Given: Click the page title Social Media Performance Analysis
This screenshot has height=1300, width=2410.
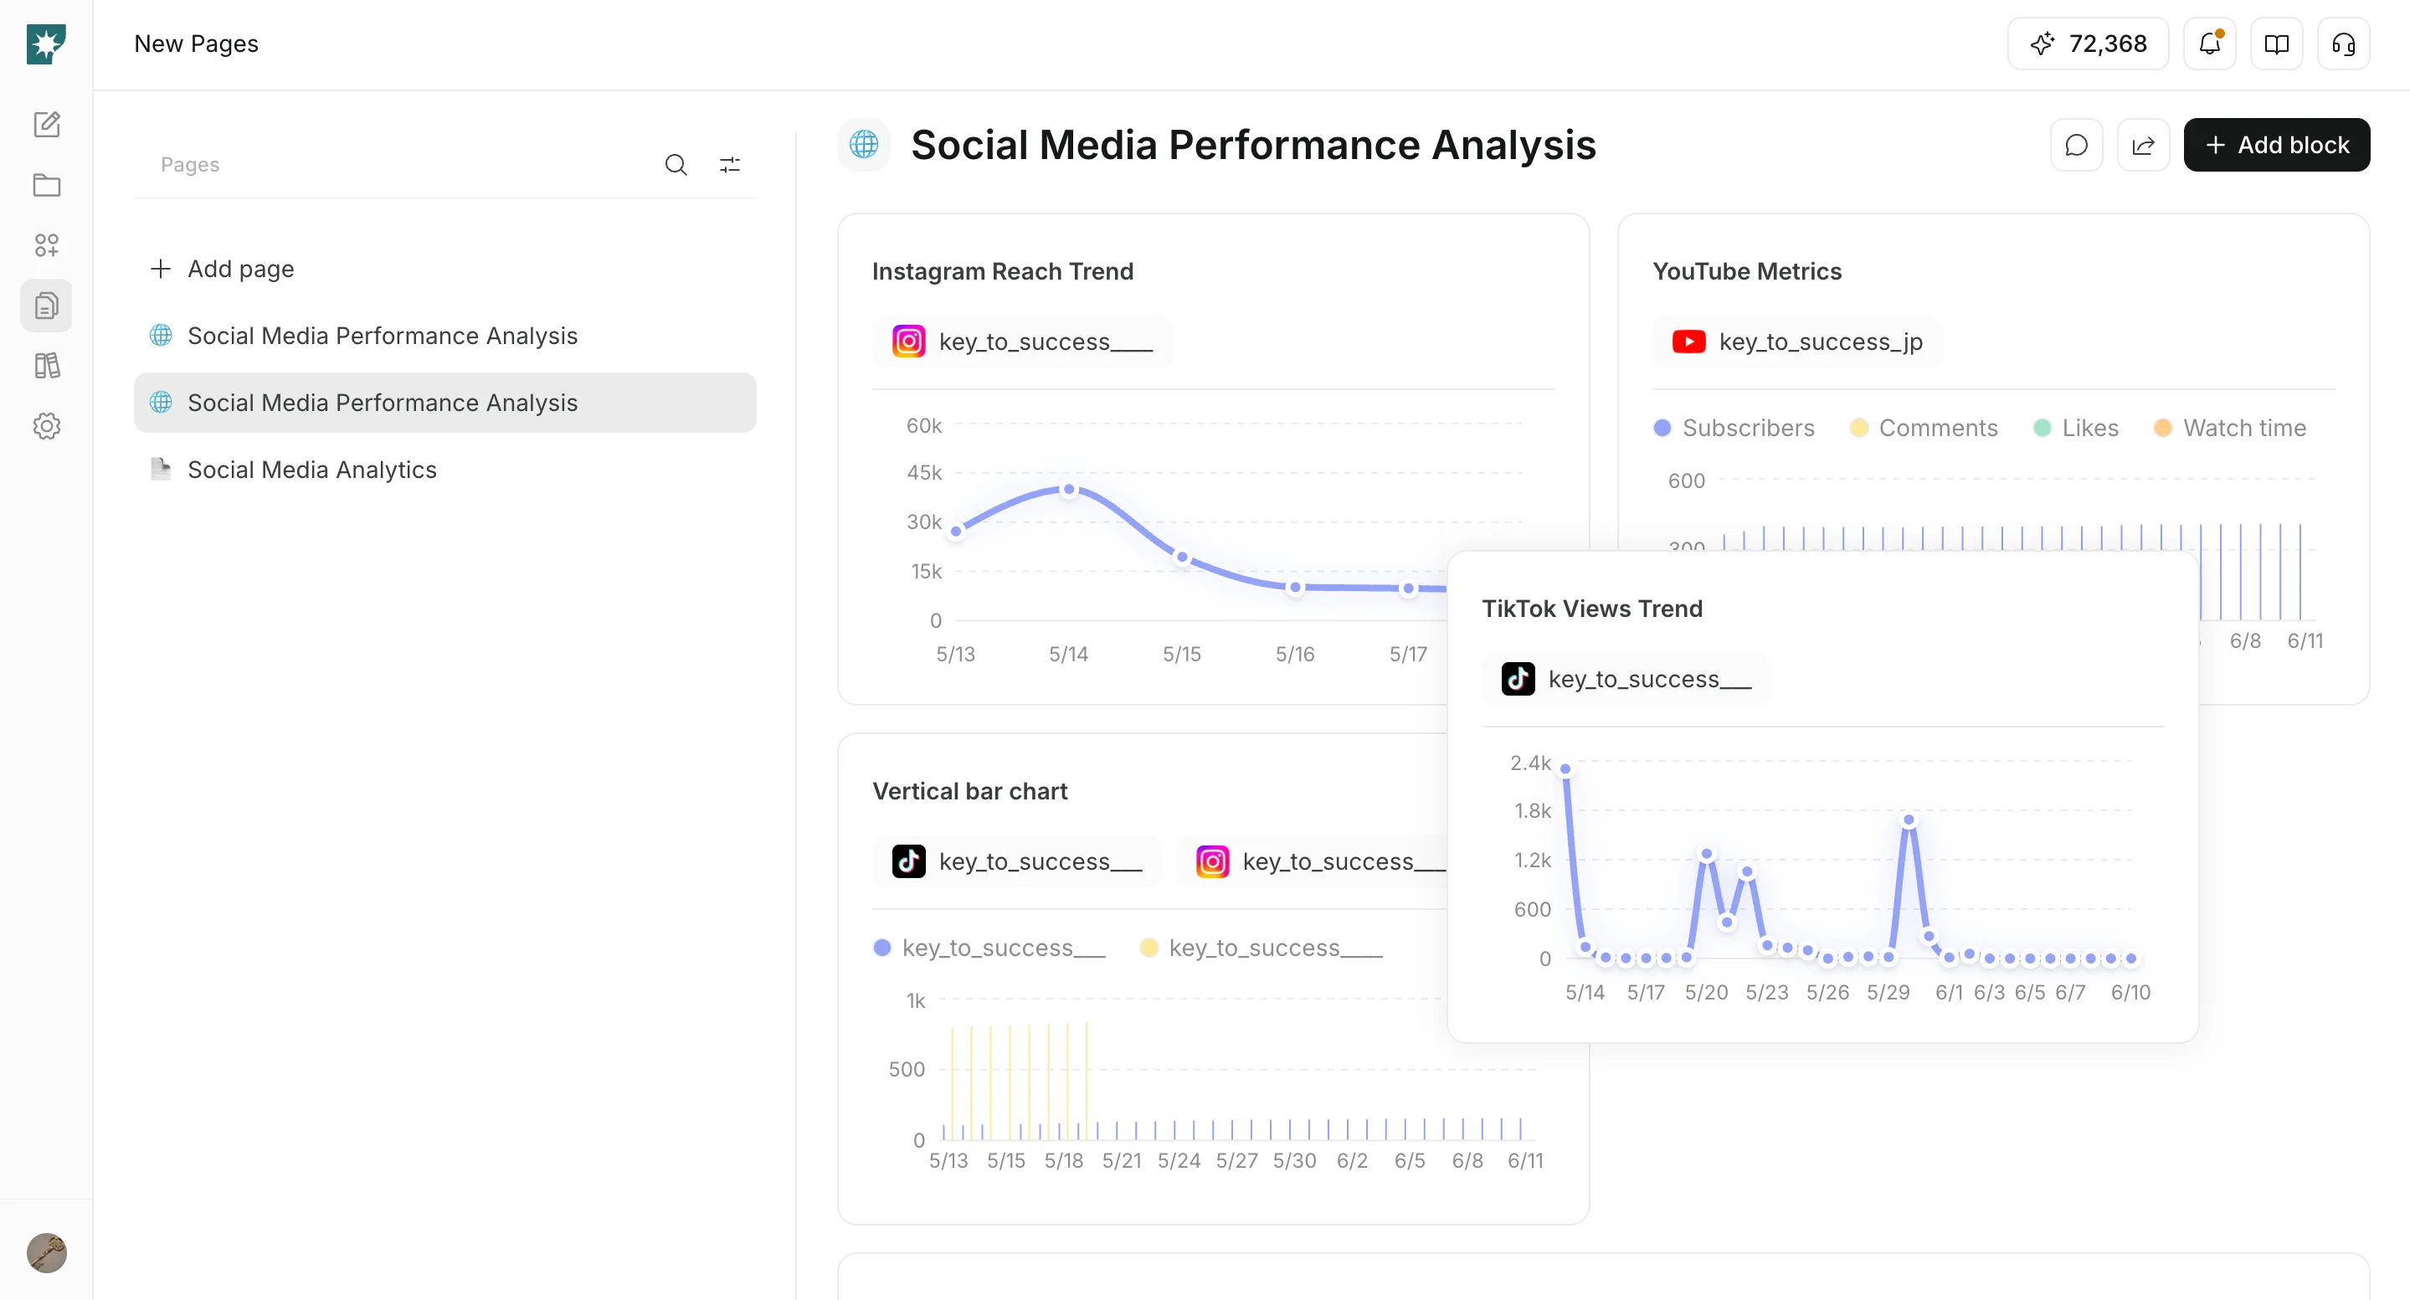Looking at the screenshot, I should point(1254,145).
